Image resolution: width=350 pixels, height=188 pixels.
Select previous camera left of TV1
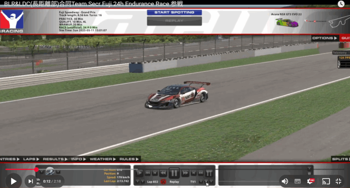(x=201, y=182)
